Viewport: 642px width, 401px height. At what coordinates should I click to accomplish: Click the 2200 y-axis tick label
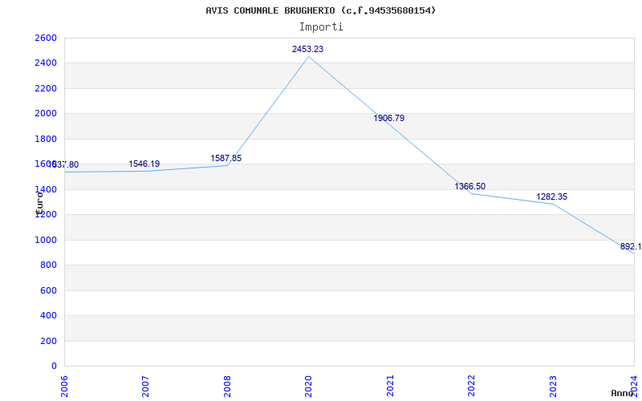tap(46, 88)
